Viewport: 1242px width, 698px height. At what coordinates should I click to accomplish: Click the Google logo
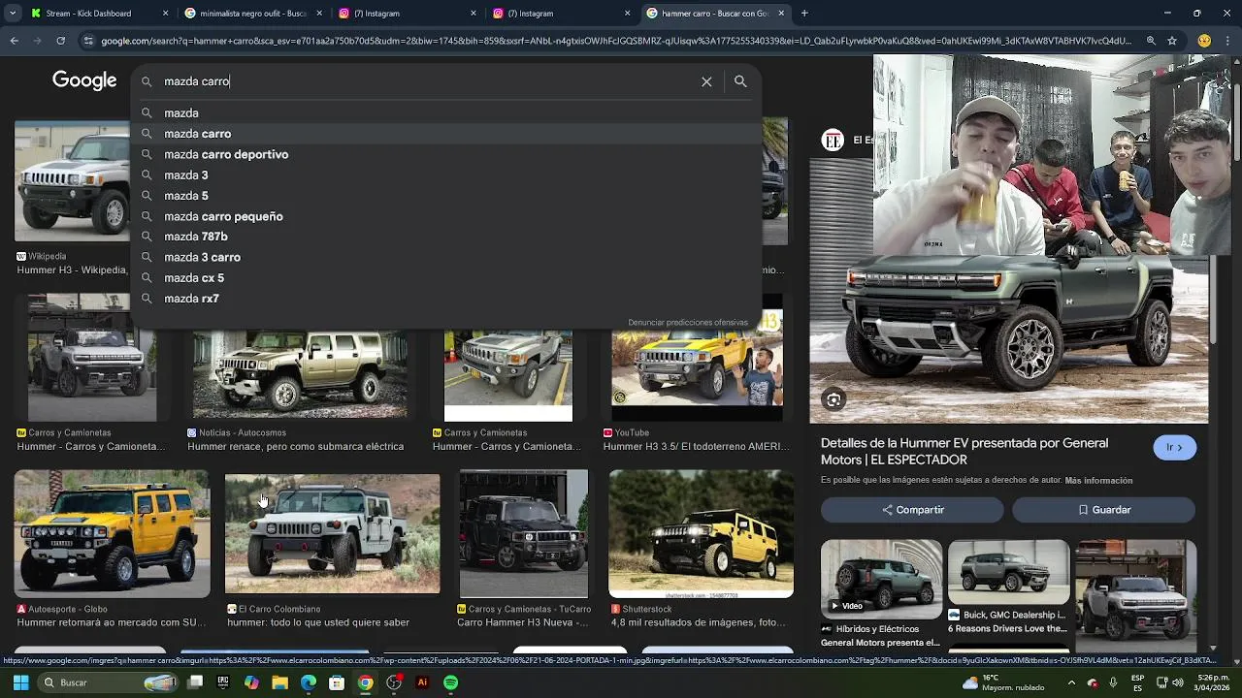[84, 81]
